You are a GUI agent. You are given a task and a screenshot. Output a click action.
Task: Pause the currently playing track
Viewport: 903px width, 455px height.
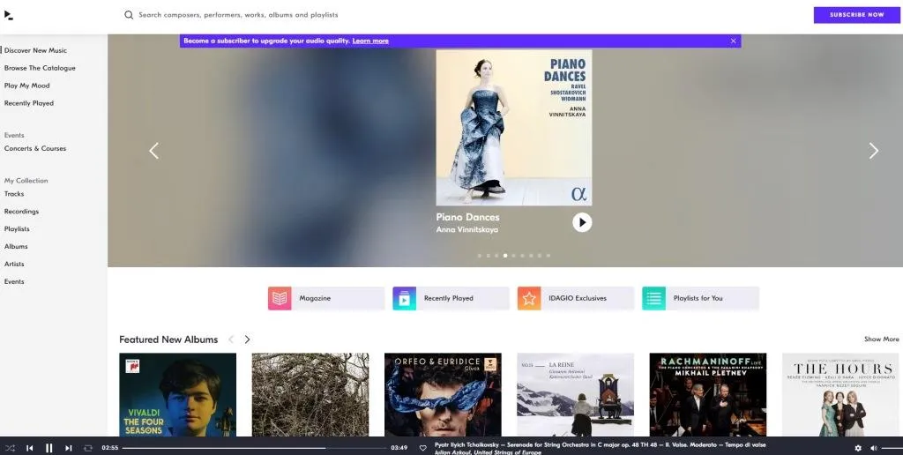point(49,448)
